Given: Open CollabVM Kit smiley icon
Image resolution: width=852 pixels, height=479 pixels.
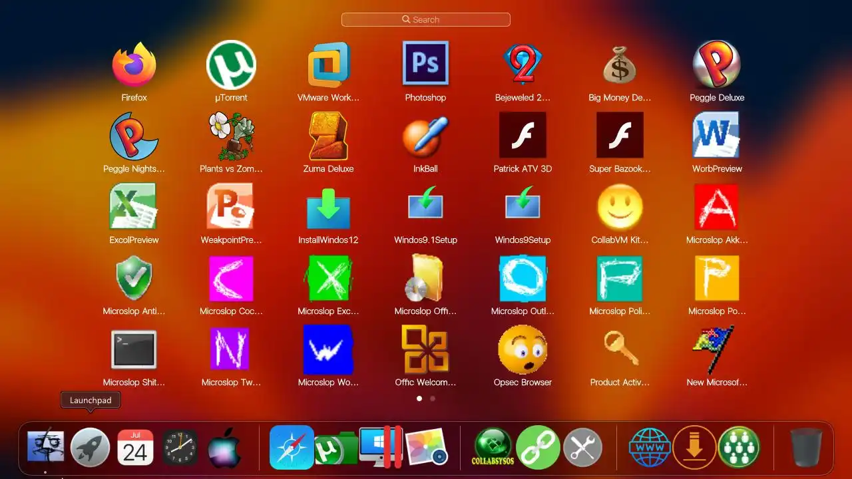Looking at the screenshot, I should coord(620,207).
